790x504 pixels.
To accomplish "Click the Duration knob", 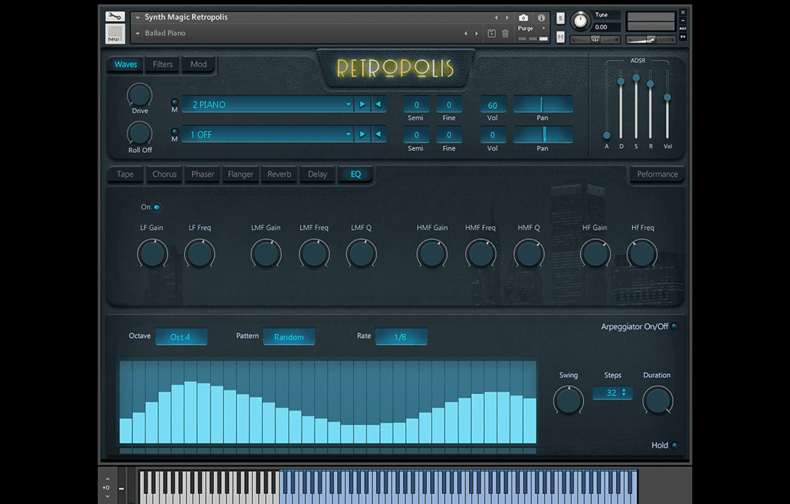I will click(658, 401).
